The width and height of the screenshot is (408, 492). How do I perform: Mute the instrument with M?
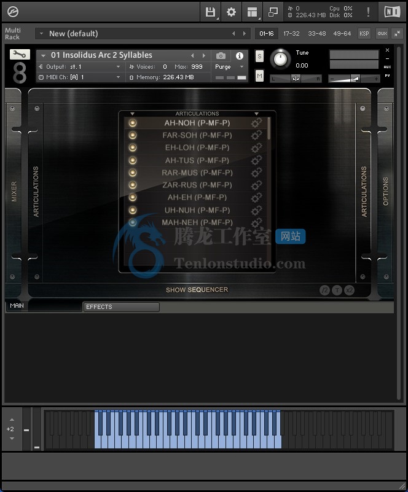[x=259, y=76]
